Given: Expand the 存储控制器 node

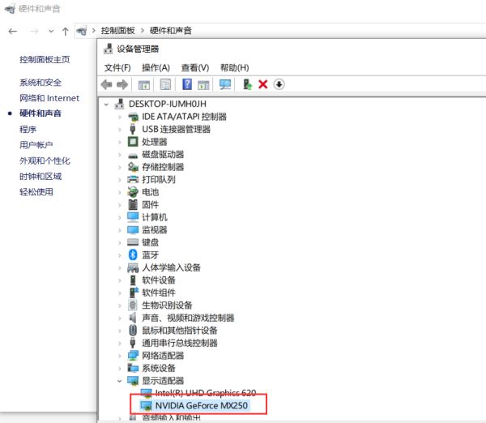Looking at the screenshot, I should (x=120, y=167).
